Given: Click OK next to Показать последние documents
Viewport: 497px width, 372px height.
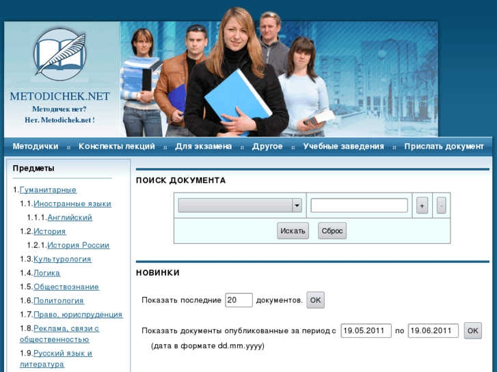Looking at the screenshot, I should coord(315,300).
